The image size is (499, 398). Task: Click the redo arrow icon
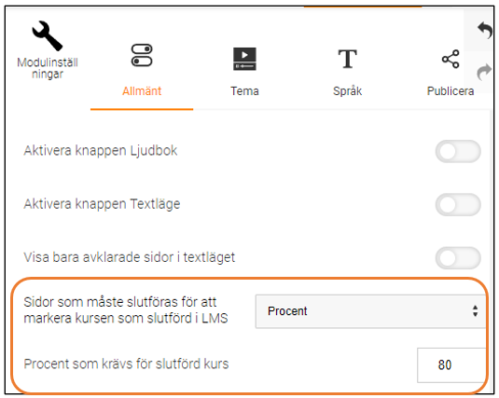[x=484, y=72]
